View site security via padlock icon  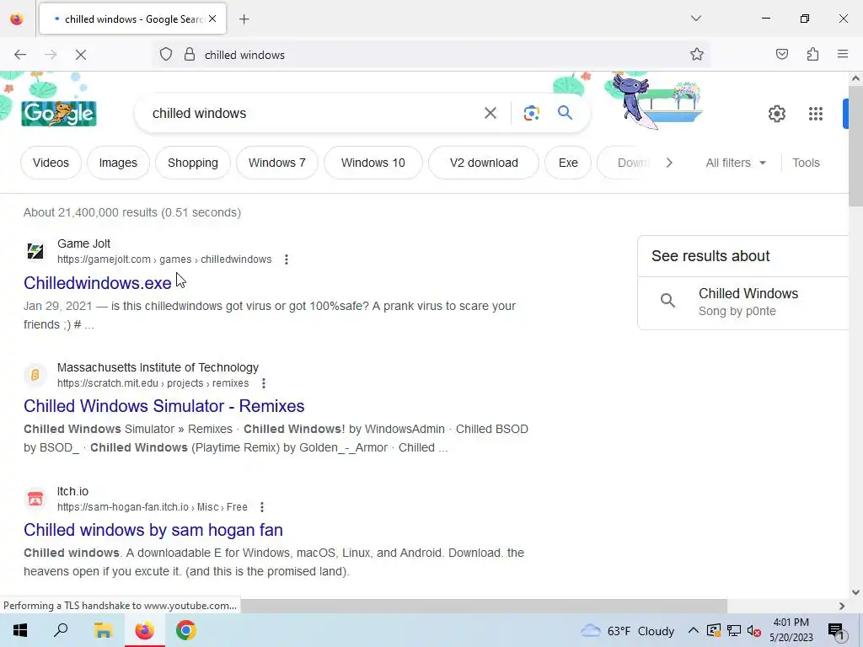[x=190, y=55]
